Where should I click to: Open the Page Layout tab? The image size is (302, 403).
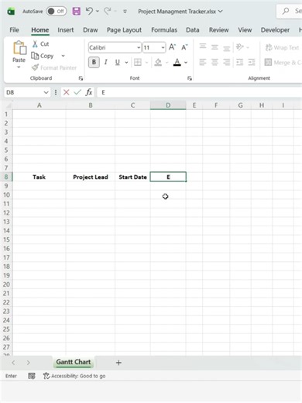[x=124, y=30]
